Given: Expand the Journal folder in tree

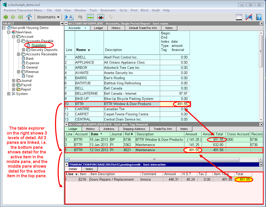Looking at the screenshot, I should coord(14,81).
